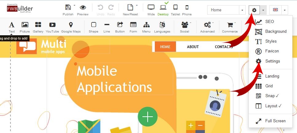The width and height of the screenshot is (297, 133).
Task: Open New/Reset page icon
Action: (x=130, y=8)
